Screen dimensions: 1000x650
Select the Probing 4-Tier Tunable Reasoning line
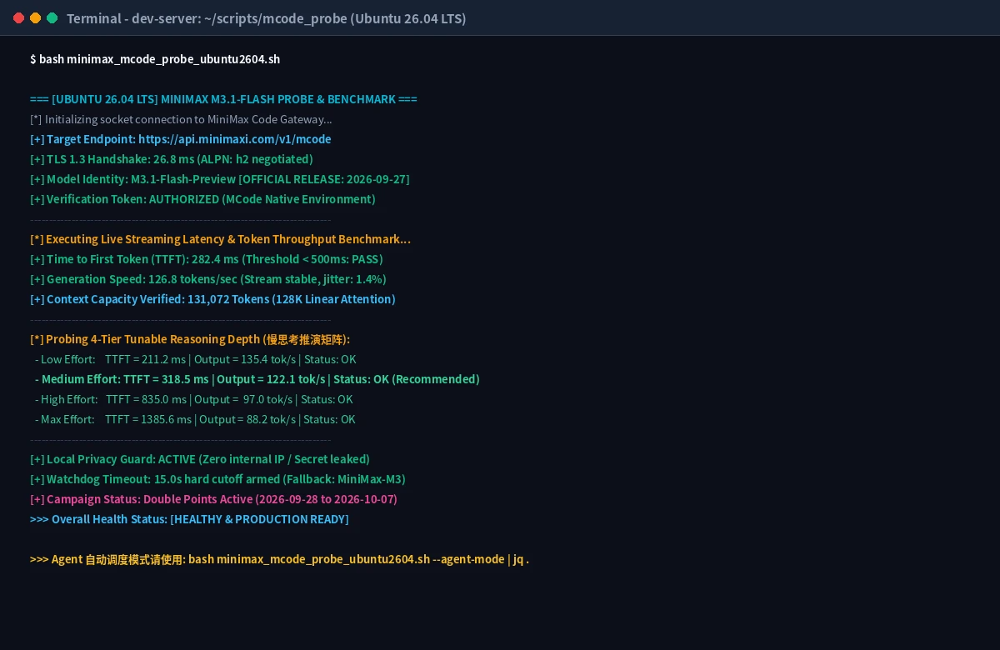pyautogui.click(x=190, y=339)
